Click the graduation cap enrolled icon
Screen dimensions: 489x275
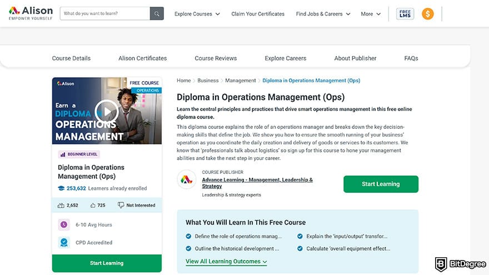(61, 188)
